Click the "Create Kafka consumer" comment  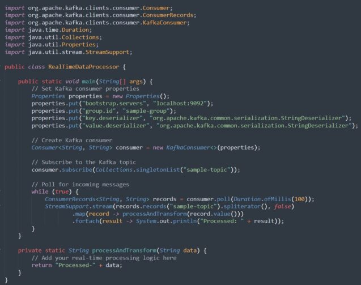point(72,140)
